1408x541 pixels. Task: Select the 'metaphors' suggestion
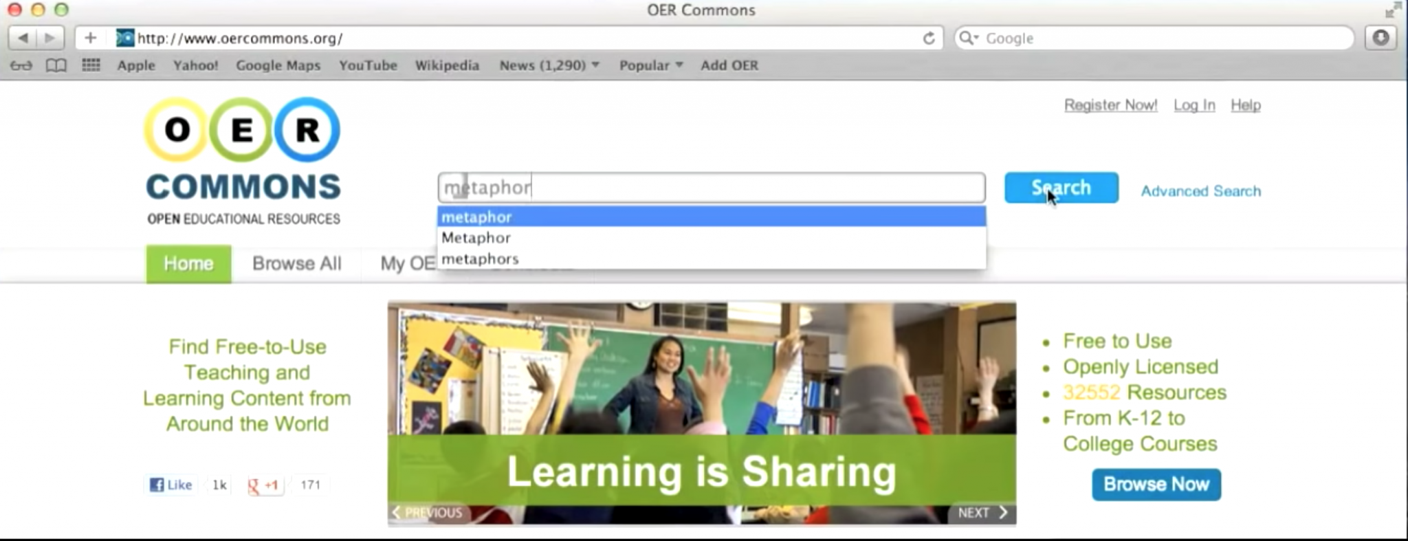pos(712,259)
